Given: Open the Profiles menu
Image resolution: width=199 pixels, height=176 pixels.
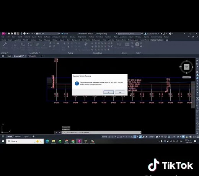Looking at the screenshot, I should coord(91,37).
